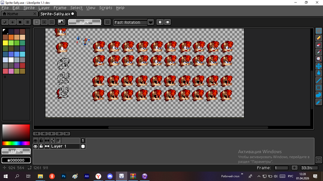The image size is (323, 181).
Task: Select the Zoom magnifier tool
Action: [x=318, y=59]
